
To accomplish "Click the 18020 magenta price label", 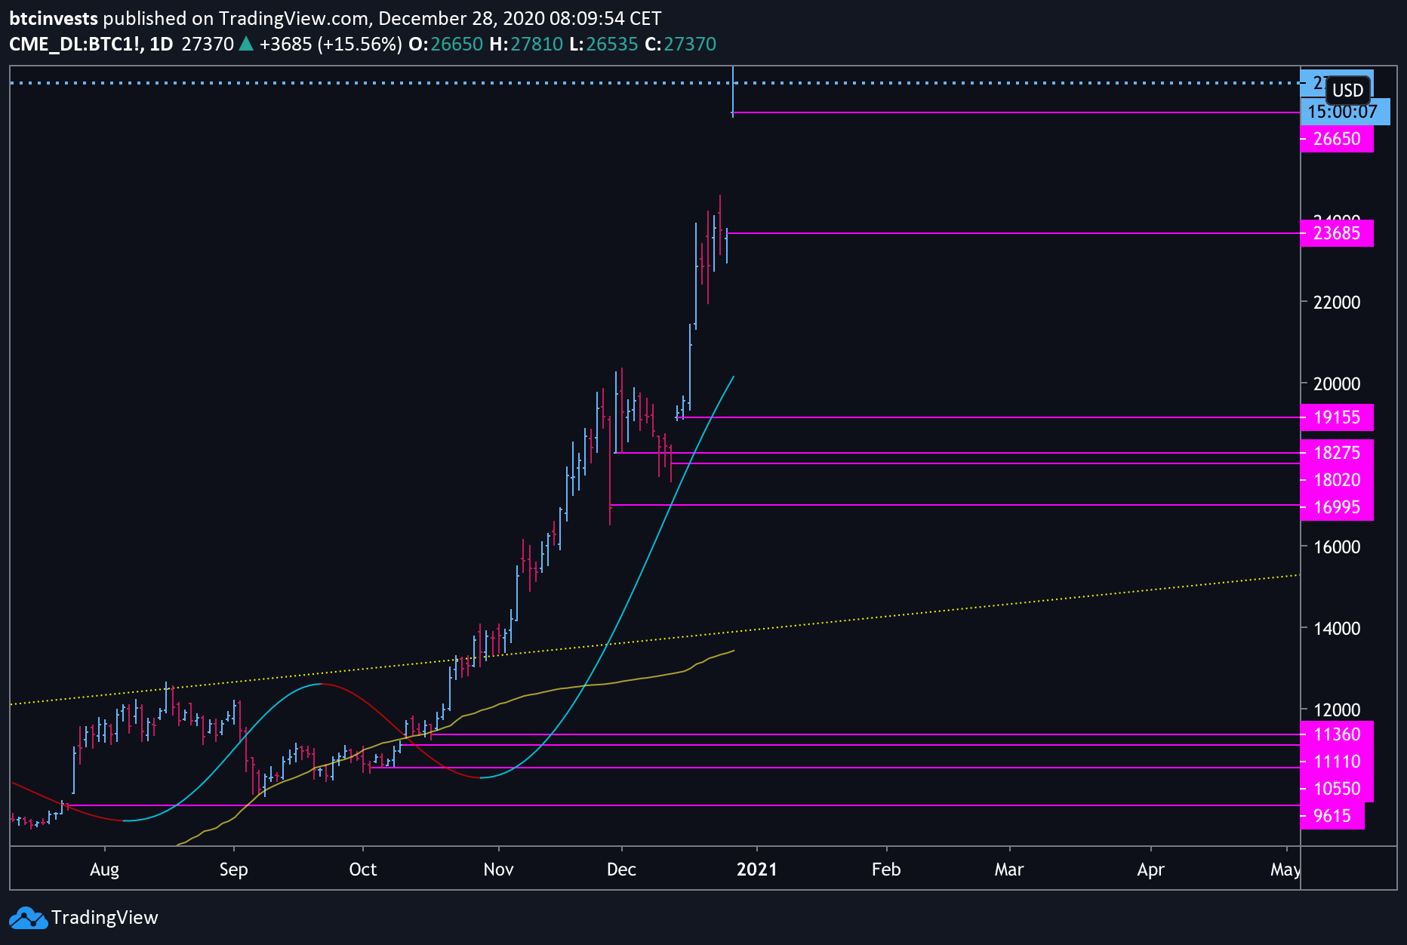I will (x=1337, y=480).
